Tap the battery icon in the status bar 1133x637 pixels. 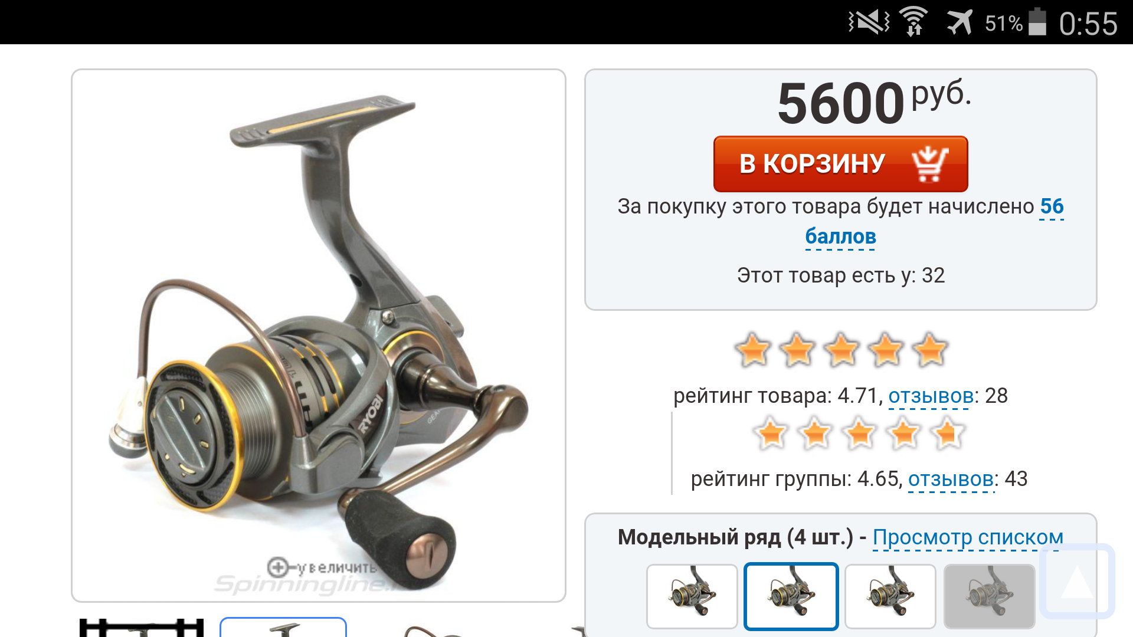[x=1037, y=22]
